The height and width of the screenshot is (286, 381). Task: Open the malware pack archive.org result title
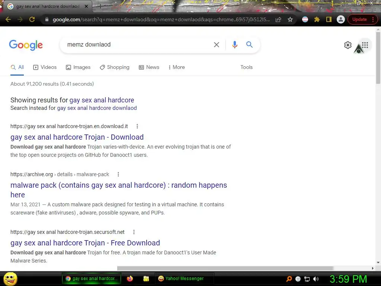click(x=119, y=190)
